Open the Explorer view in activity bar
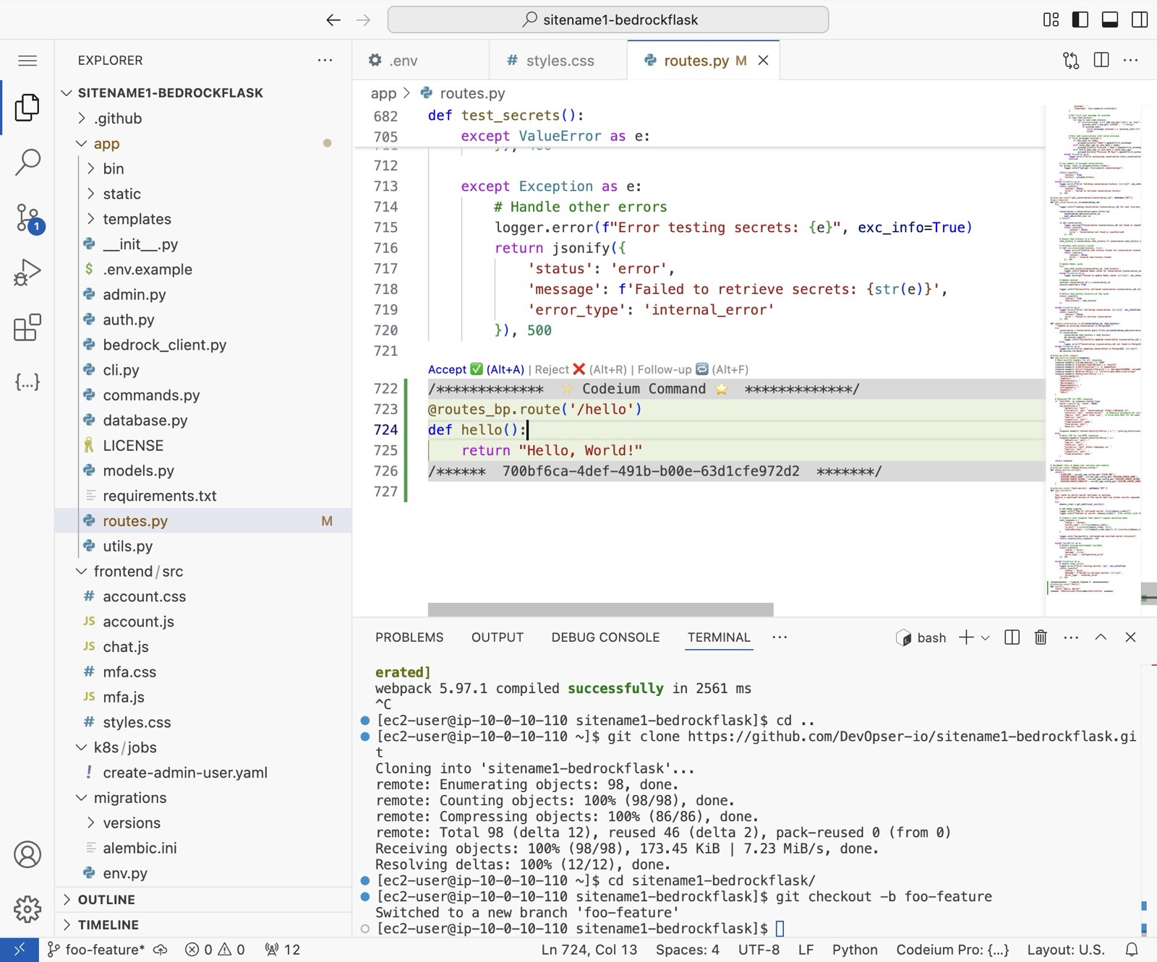The height and width of the screenshot is (962, 1157). click(x=27, y=108)
